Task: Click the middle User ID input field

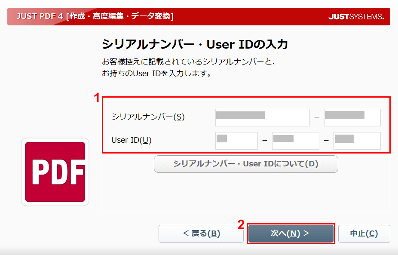Action: (x=295, y=141)
